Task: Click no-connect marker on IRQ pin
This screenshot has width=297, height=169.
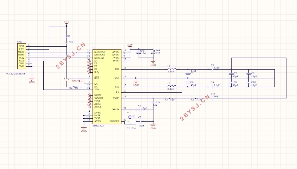Action: pyautogui.click(x=89, y=72)
